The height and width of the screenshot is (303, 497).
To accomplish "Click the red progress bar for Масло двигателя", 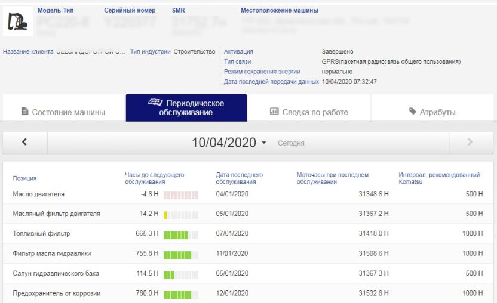I will tap(181, 195).
